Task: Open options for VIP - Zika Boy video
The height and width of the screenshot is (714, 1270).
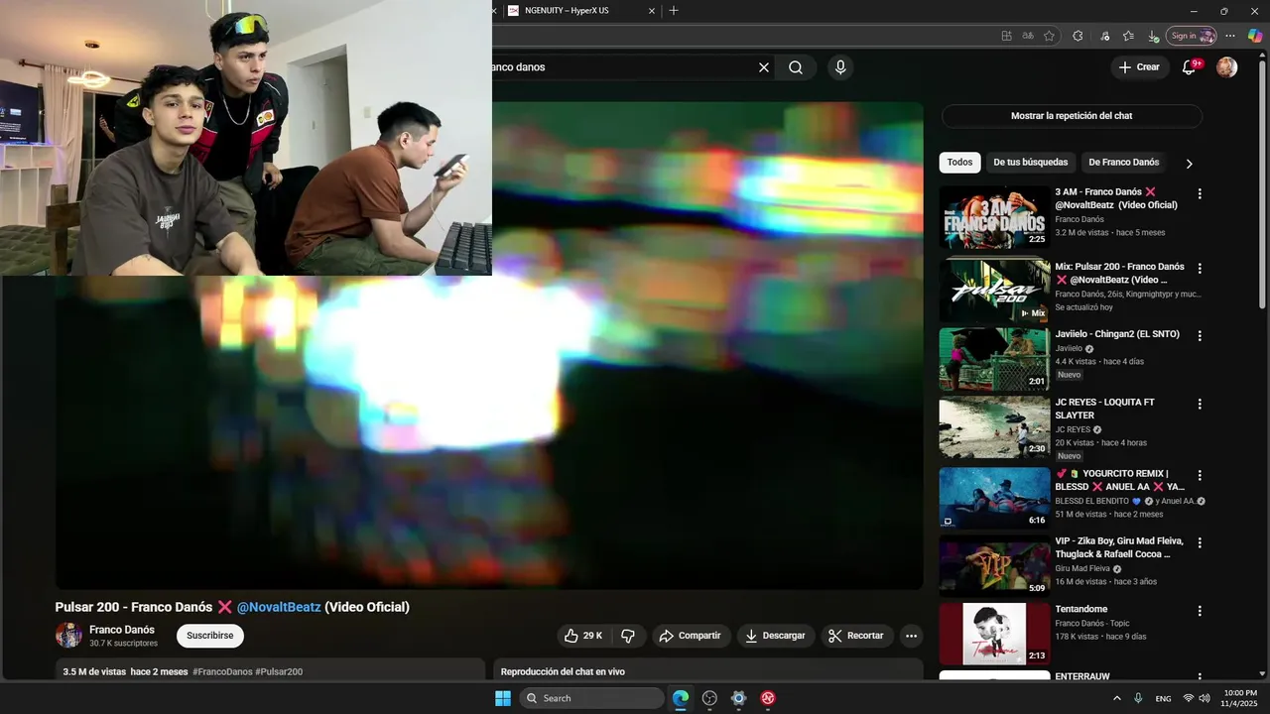Action: pyautogui.click(x=1200, y=543)
